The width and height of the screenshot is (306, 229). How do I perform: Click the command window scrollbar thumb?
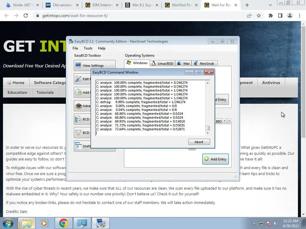coord(208,128)
